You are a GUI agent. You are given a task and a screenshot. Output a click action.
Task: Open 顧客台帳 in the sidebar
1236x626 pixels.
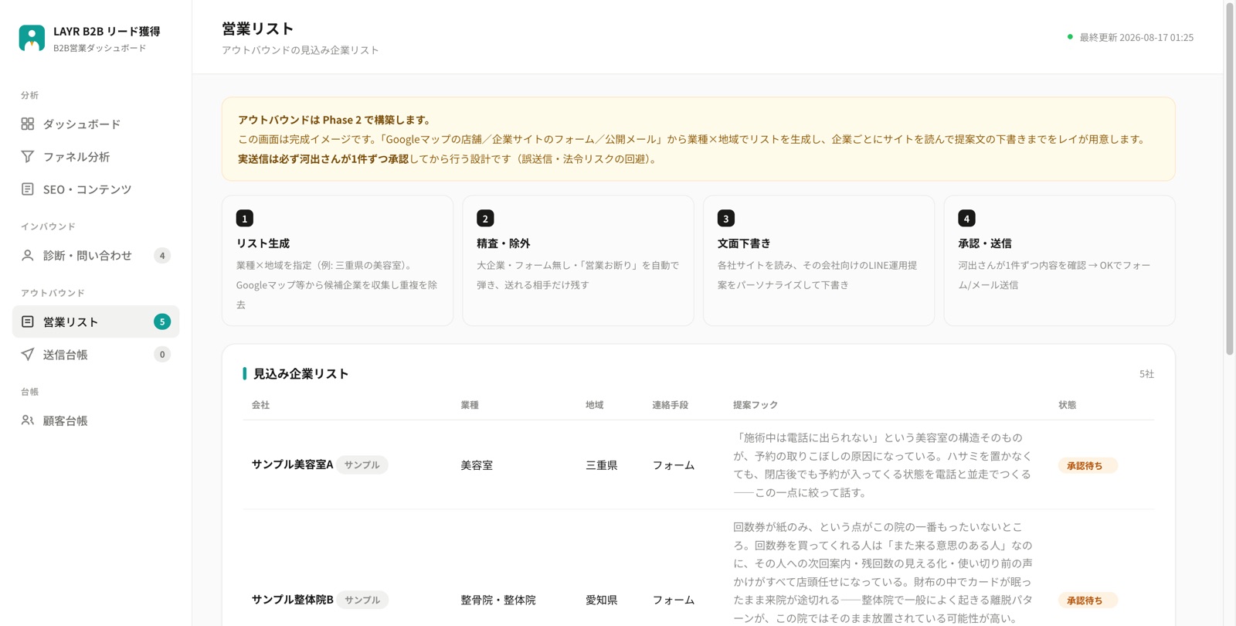[x=96, y=420]
